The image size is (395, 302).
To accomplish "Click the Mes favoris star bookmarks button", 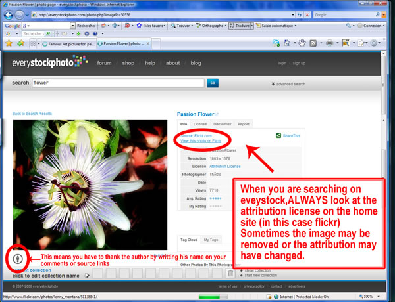I will 151,26.
